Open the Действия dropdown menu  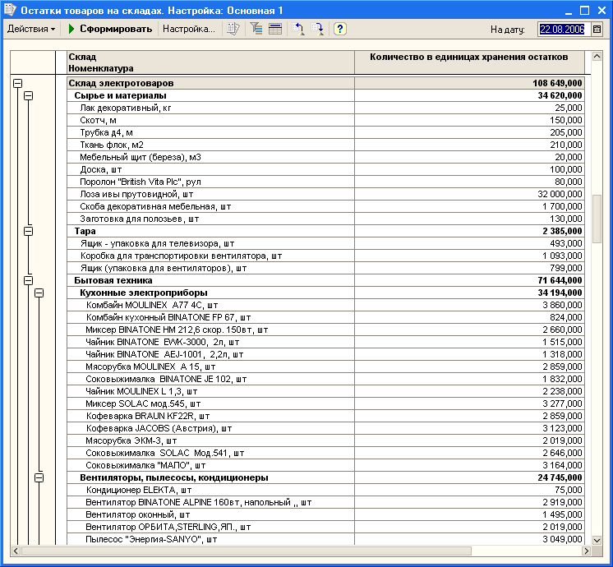(31, 29)
